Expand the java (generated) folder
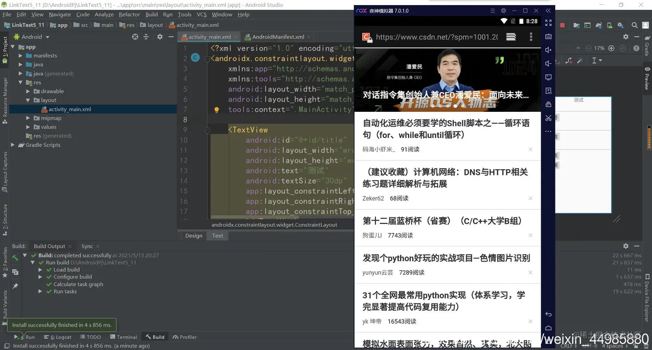652x350 pixels. tap(21, 73)
